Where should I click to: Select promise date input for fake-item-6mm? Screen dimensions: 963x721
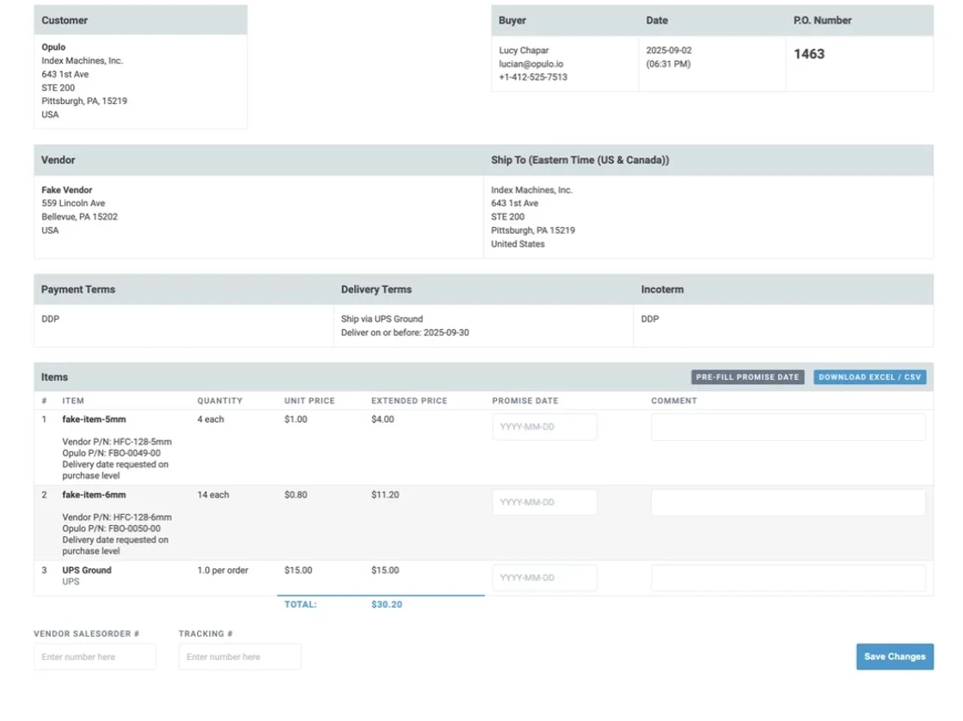click(544, 503)
